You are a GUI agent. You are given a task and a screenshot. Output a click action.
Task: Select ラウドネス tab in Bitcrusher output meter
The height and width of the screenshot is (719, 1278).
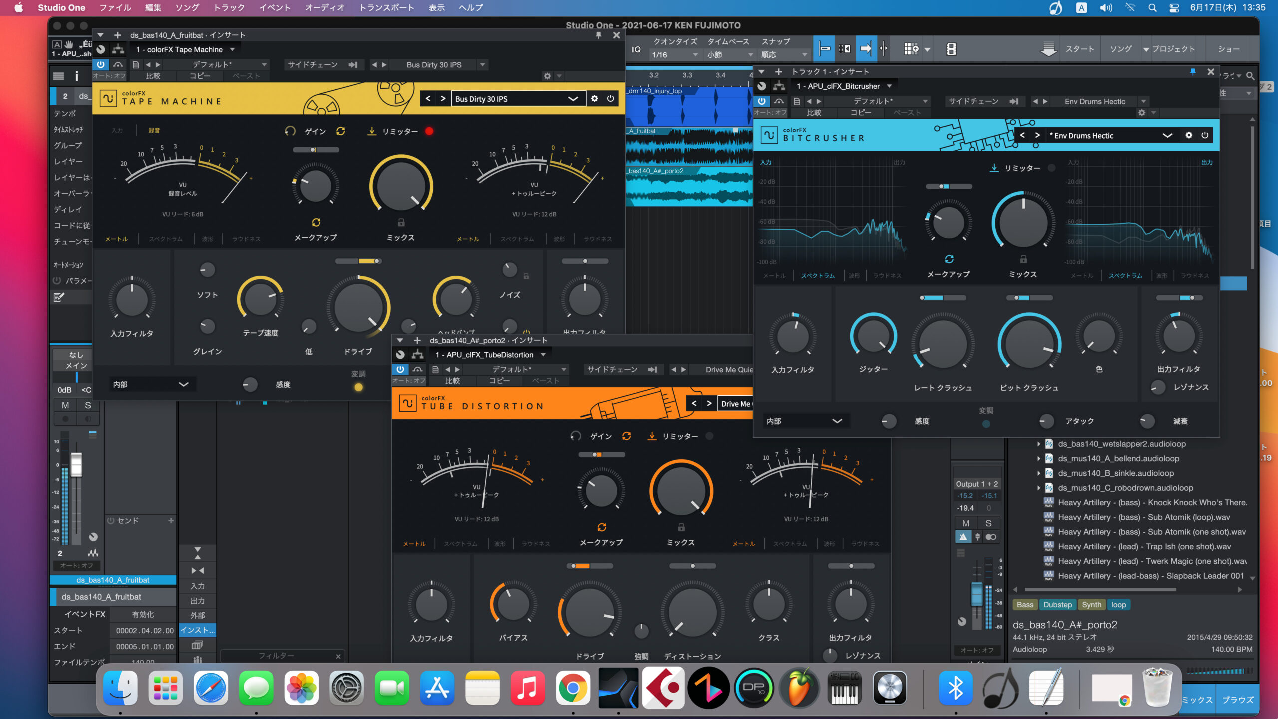click(1195, 276)
